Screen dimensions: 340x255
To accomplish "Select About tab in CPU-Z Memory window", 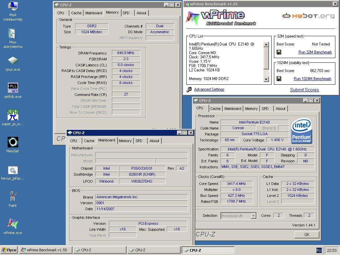I will [x=141, y=13].
